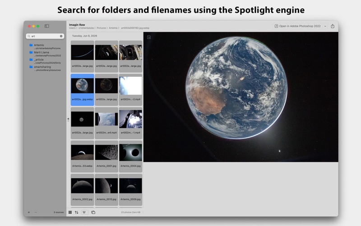Open the smartsharing folder result
The width and height of the screenshot is (361, 226).
[x=45, y=68]
